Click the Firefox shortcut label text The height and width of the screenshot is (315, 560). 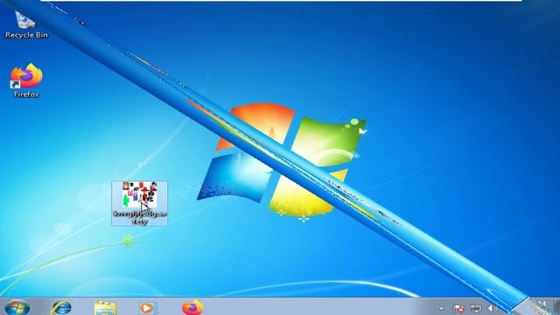[26, 94]
